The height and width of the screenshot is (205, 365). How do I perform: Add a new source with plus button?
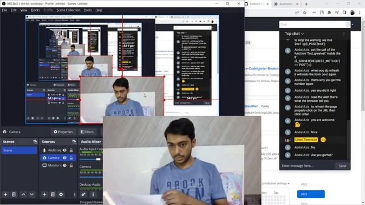[x=44, y=194]
